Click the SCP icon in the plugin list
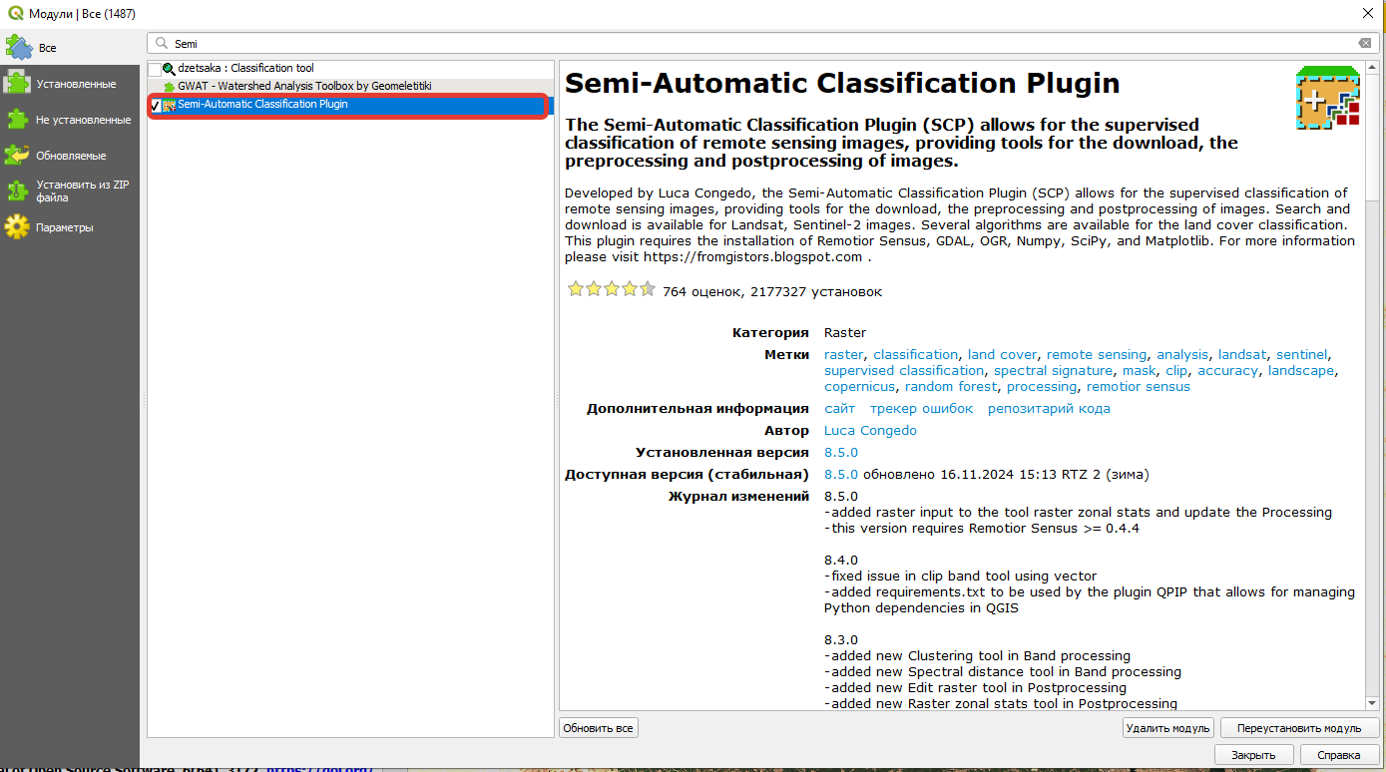 [x=170, y=105]
